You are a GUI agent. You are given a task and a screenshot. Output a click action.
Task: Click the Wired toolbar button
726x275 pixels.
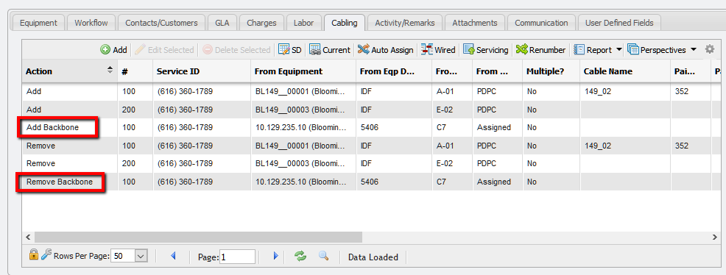(438, 49)
